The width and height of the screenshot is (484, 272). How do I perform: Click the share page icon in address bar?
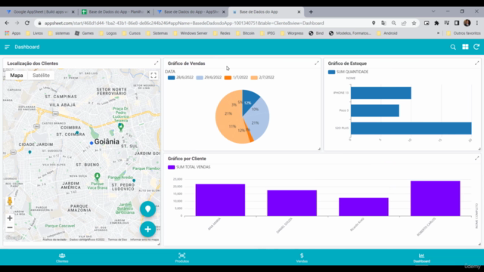404,23
